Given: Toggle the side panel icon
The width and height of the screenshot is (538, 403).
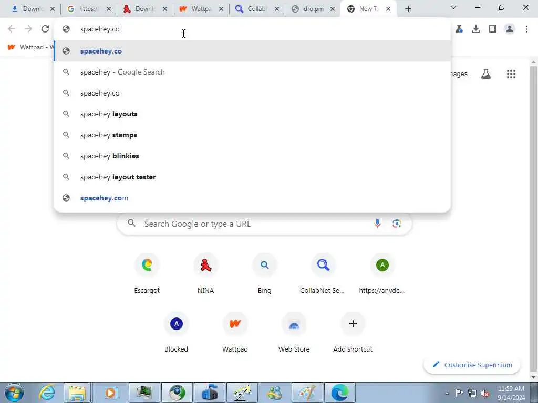Looking at the screenshot, I should click(493, 29).
